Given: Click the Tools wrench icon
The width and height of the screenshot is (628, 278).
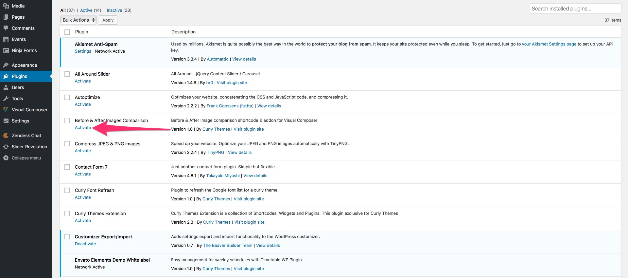Looking at the screenshot, I should [6, 99].
